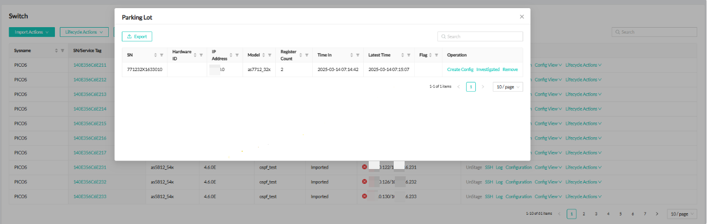Open filter for the Model column
This screenshot has height=224, width=707.
(270, 55)
